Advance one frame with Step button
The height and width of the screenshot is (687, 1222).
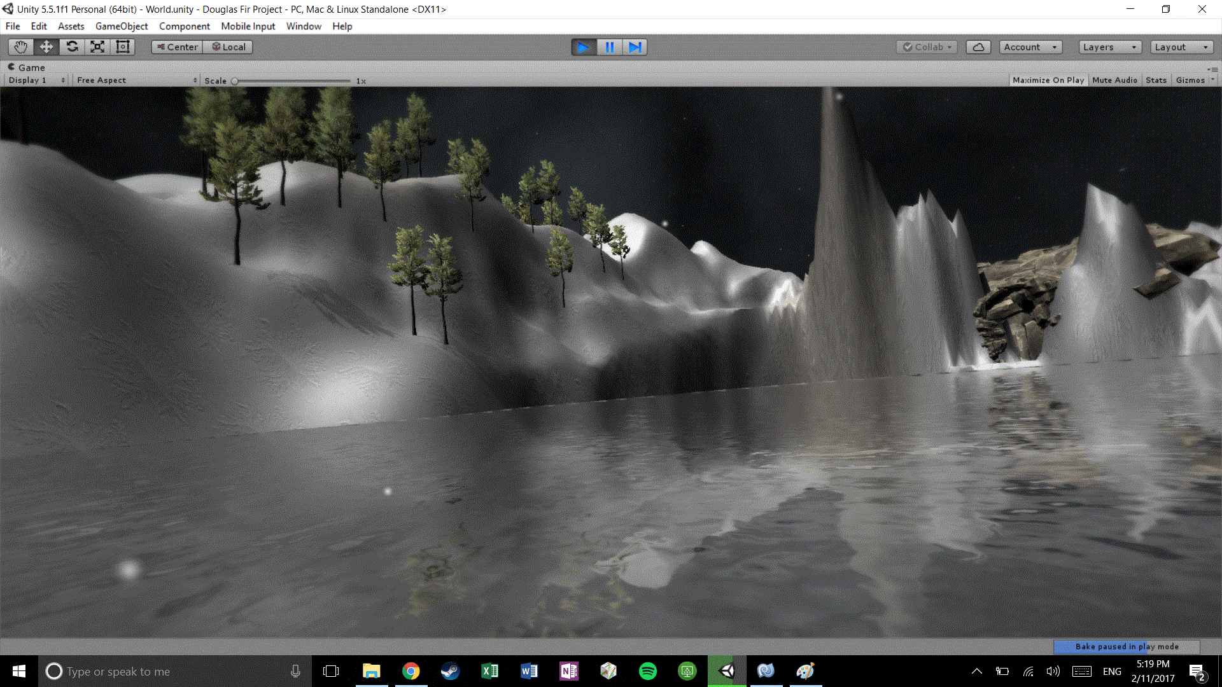635,47
